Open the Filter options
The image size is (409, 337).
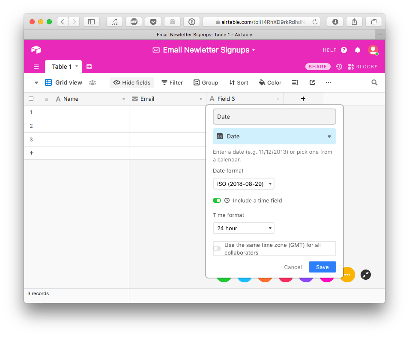tap(172, 82)
